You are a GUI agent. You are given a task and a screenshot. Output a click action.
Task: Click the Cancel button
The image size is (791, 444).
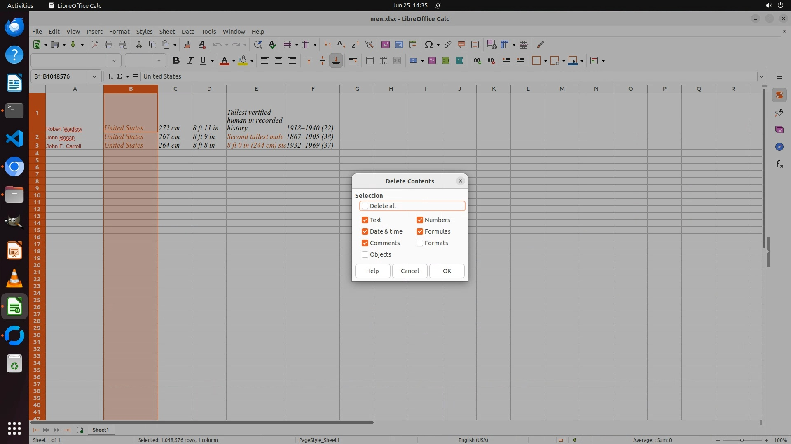[x=410, y=271]
